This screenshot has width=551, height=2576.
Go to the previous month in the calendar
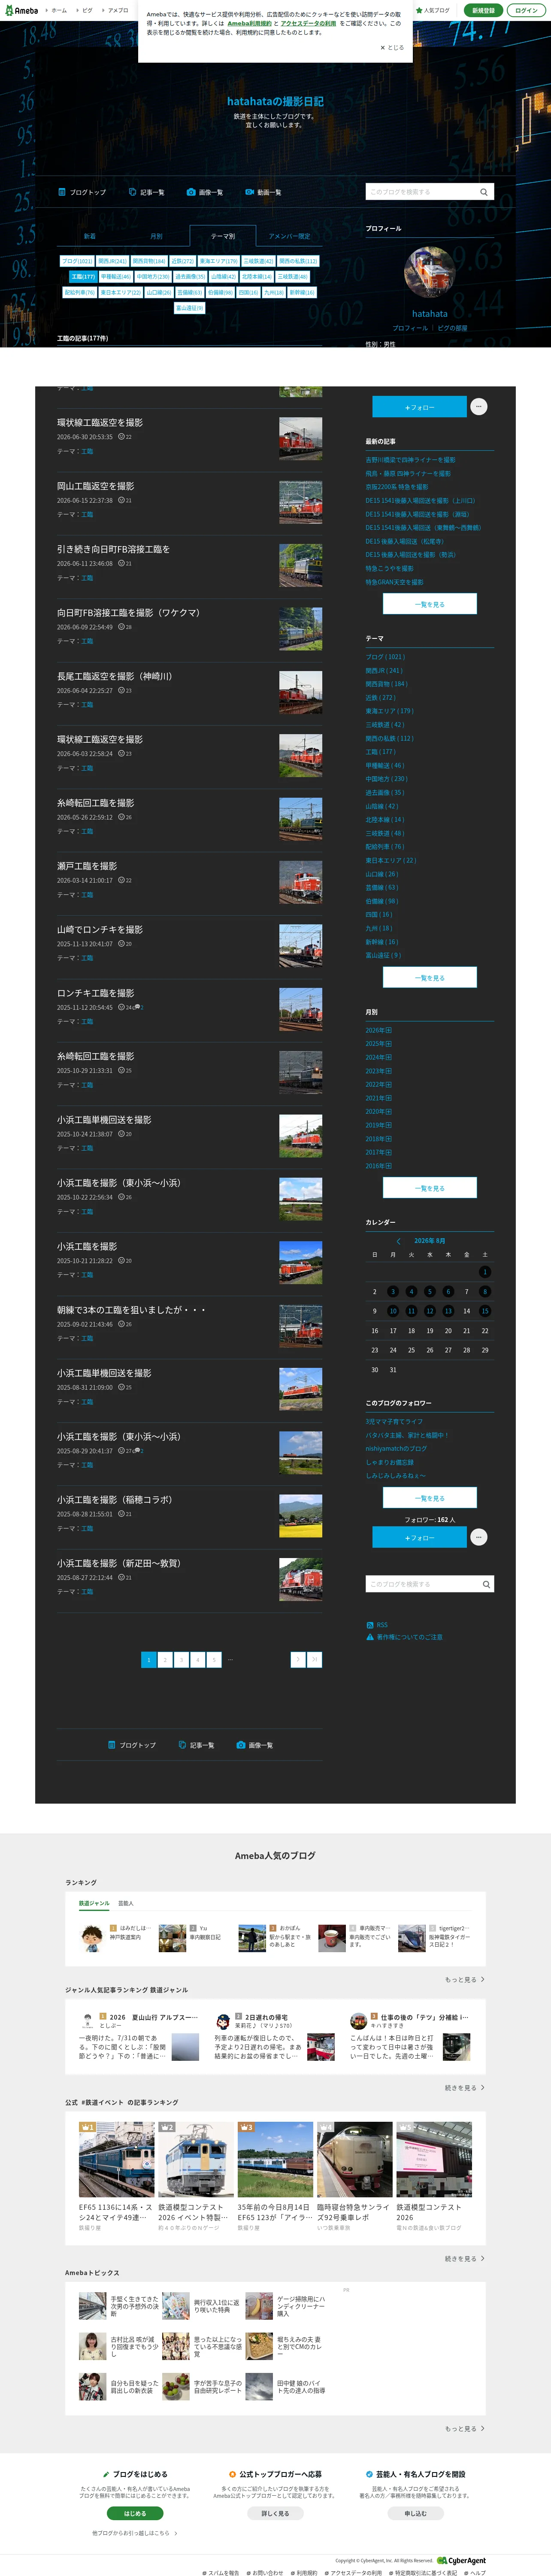(x=398, y=1241)
